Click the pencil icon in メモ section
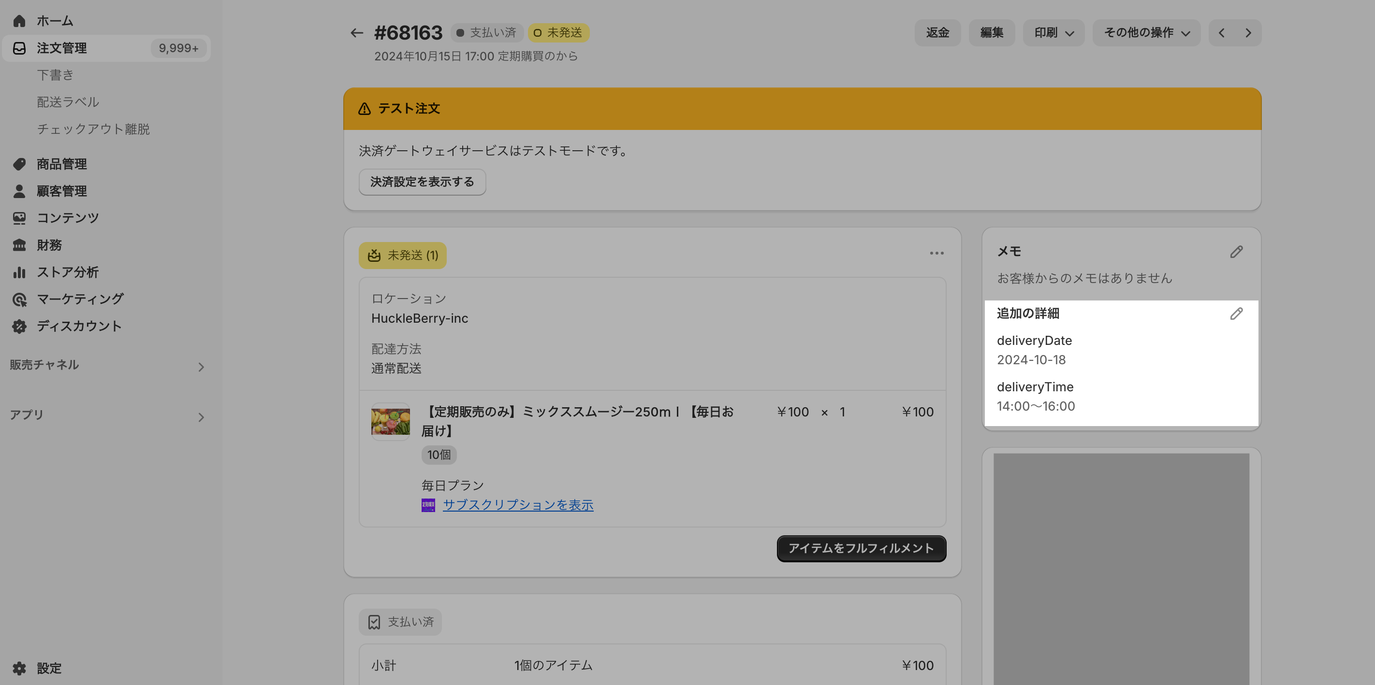 1236,252
